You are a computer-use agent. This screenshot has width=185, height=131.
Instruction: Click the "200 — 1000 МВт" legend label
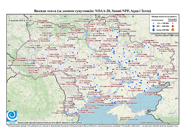tap(163, 26)
